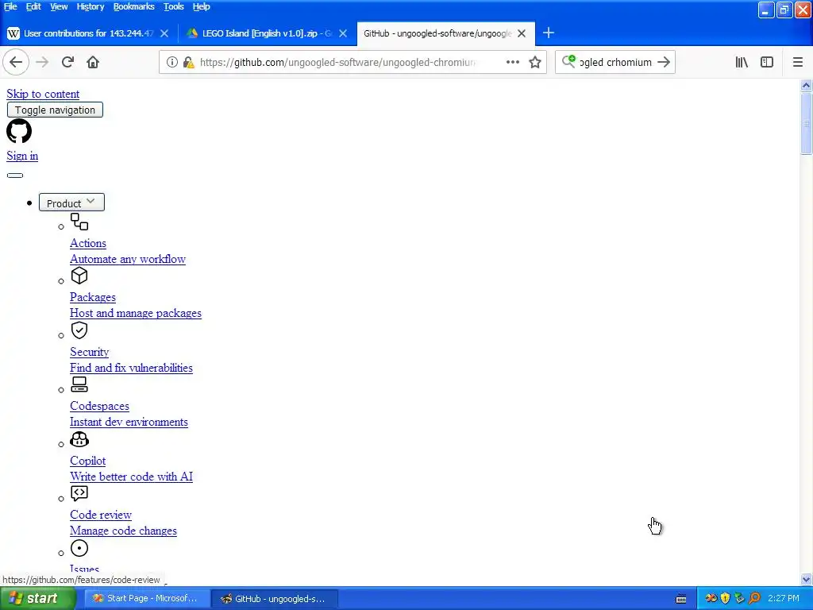Click the small empty button below Sign in
This screenshot has height=610, width=813.
(15, 176)
